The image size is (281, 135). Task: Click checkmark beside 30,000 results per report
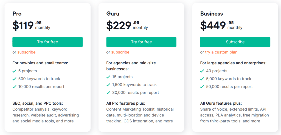108,93
